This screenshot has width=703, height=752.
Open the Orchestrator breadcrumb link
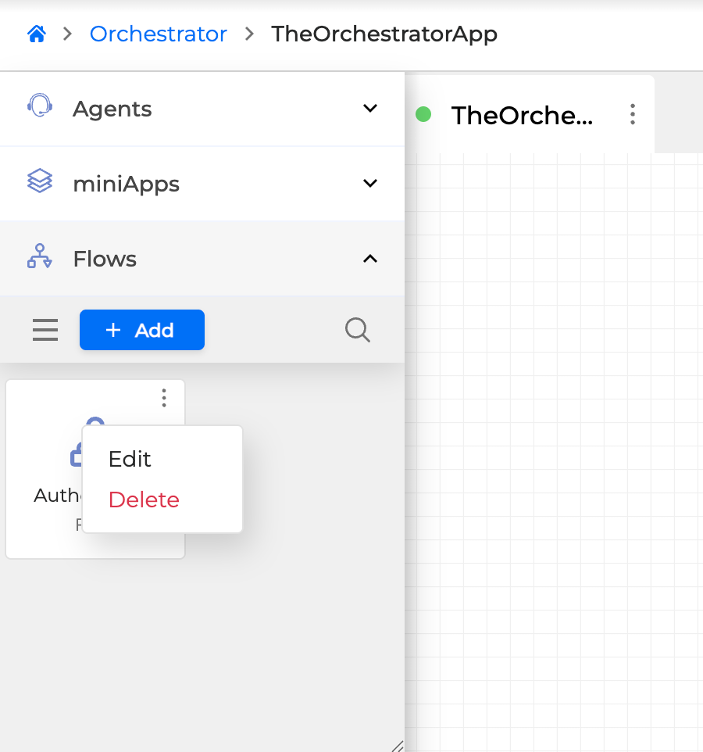click(158, 34)
